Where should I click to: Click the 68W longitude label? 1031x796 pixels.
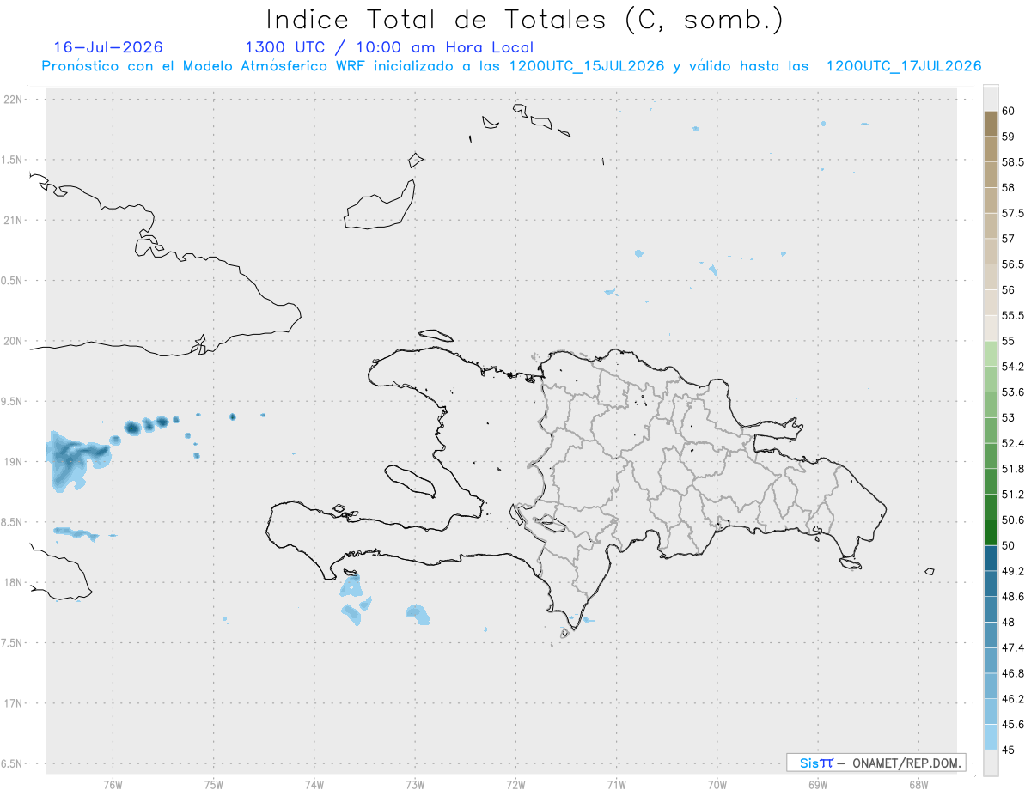(918, 785)
